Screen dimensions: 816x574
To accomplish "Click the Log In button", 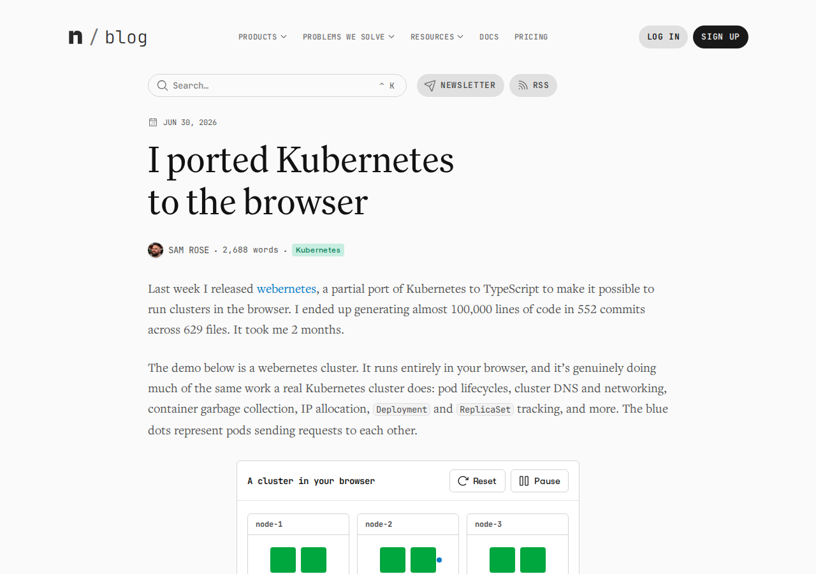I will coord(663,37).
